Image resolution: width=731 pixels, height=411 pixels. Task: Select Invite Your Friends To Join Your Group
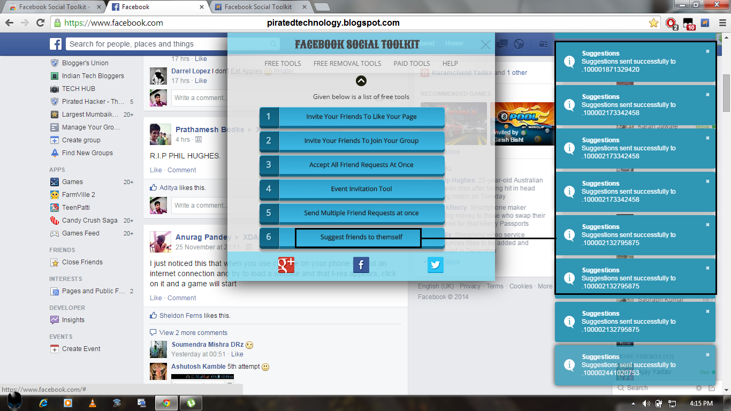pyautogui.click(x=352, y=141)
